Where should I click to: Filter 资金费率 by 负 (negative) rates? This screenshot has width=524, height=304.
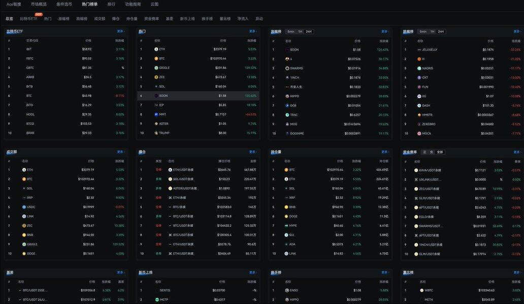(x=432, y=152)
